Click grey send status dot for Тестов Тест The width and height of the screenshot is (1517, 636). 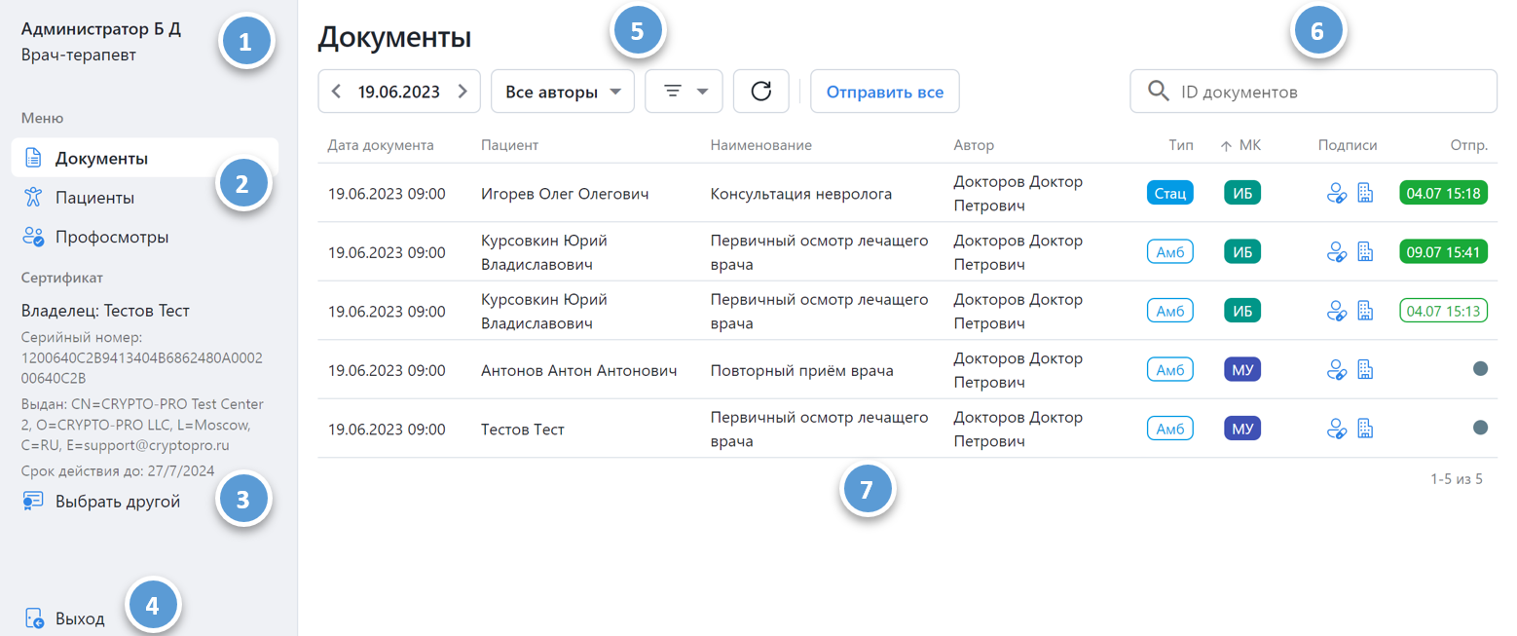(1480, 428)
